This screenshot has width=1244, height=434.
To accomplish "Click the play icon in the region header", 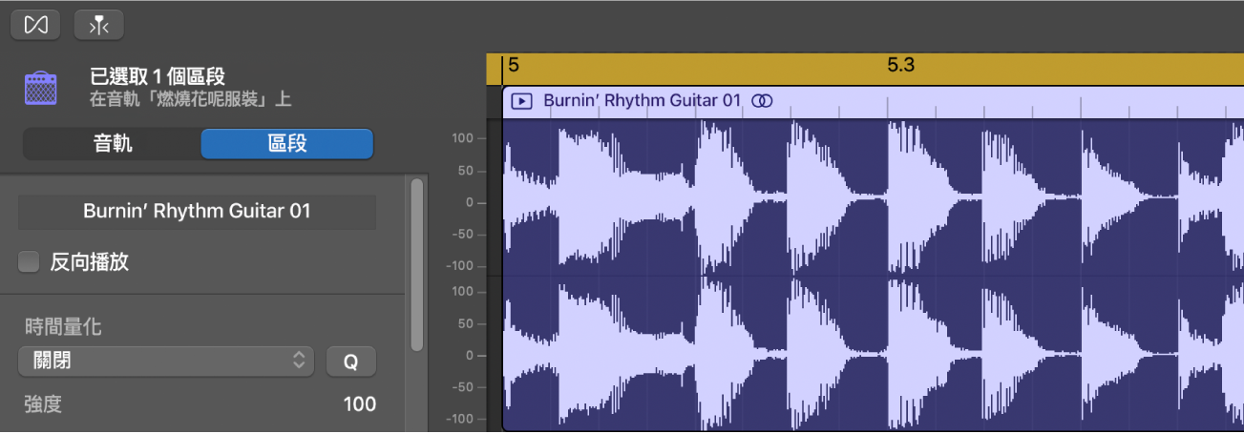I will [521, 100].
